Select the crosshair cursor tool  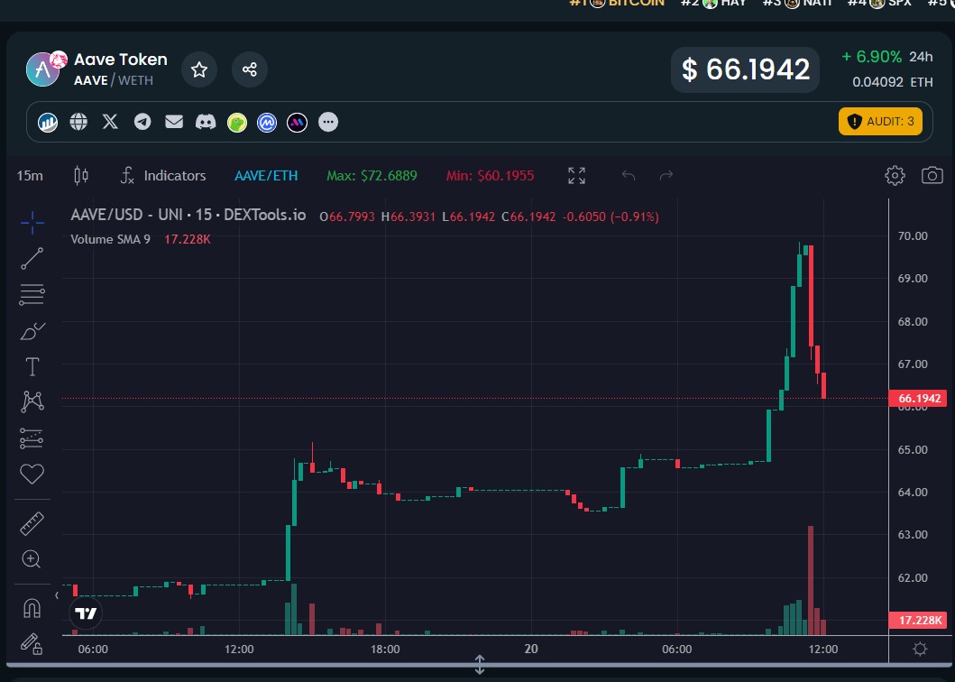point(32,223)
